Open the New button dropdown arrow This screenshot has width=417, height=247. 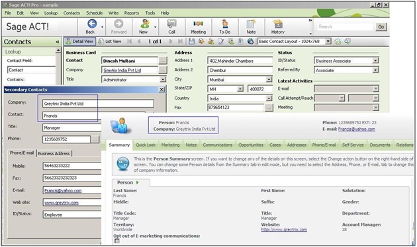[x=155, y=27]
